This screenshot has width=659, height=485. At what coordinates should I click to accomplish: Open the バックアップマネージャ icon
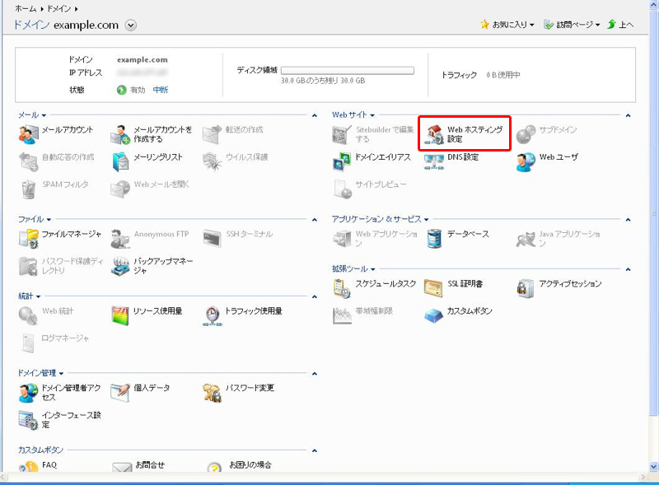click(x=120, y=266)
